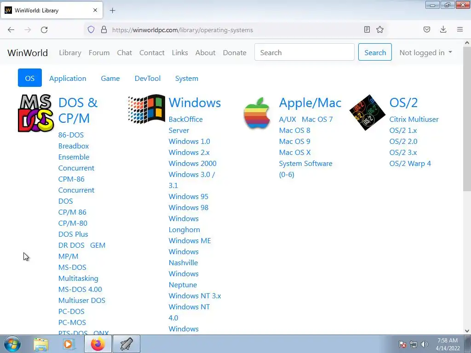Image resolution: width=471 pixels, height=353 pixels.
Task: Open the Save to Pocket icon
Action: click(427, 29)
